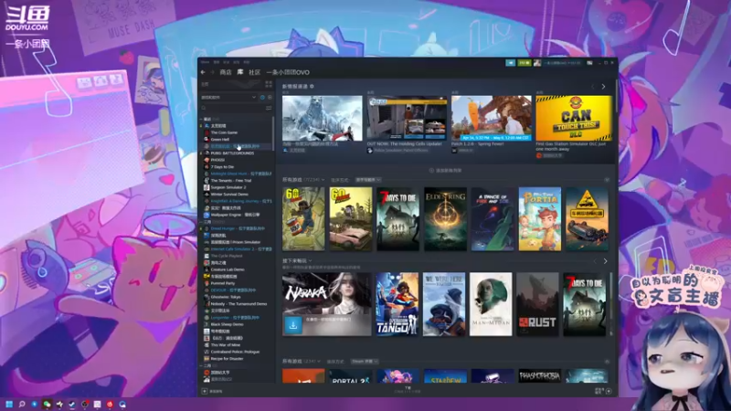The width and height of the screenshot is (731, 411).
Task: Open the whats-new settings gear icon
Action: (x=312, y=86)
